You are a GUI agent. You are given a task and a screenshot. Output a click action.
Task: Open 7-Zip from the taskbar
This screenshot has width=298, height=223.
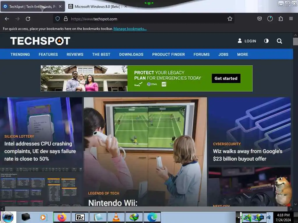(x=80, y=217)
